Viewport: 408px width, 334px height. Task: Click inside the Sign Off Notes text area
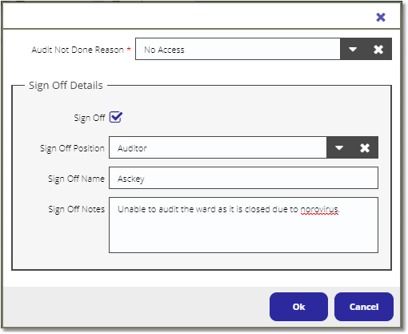243,225
